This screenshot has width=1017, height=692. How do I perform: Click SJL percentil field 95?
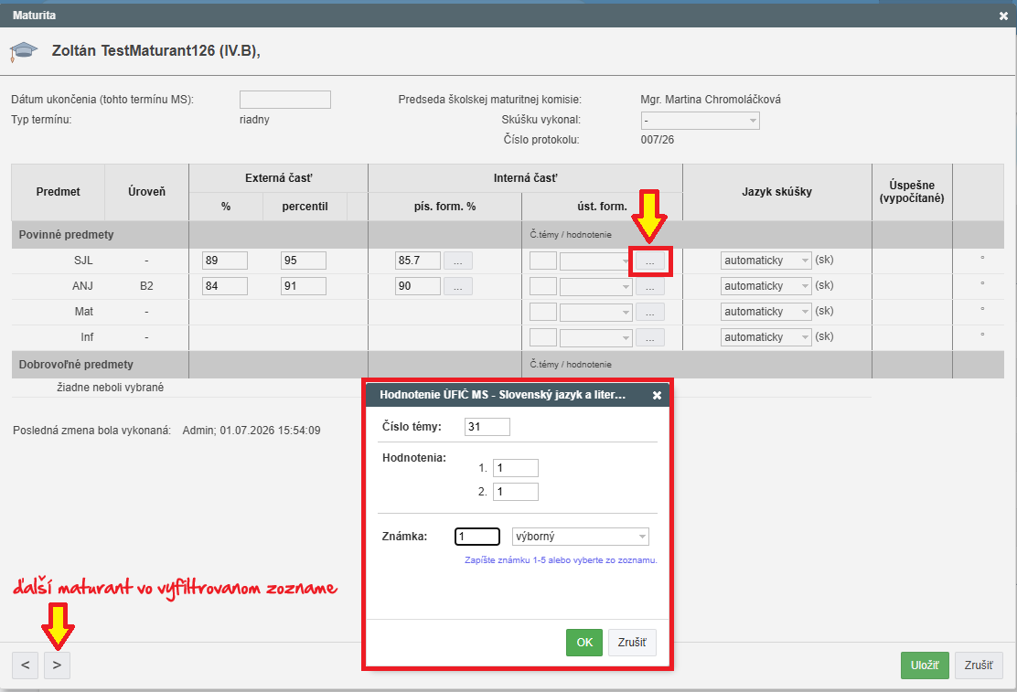304,261
